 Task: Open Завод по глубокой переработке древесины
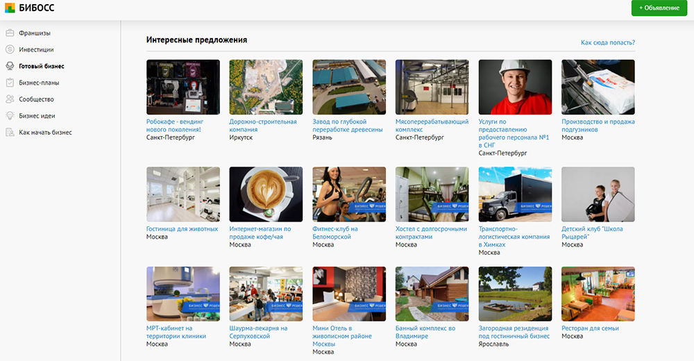click(x=348, y=126)
